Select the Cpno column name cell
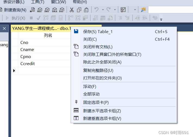 (x=44, y=56)
